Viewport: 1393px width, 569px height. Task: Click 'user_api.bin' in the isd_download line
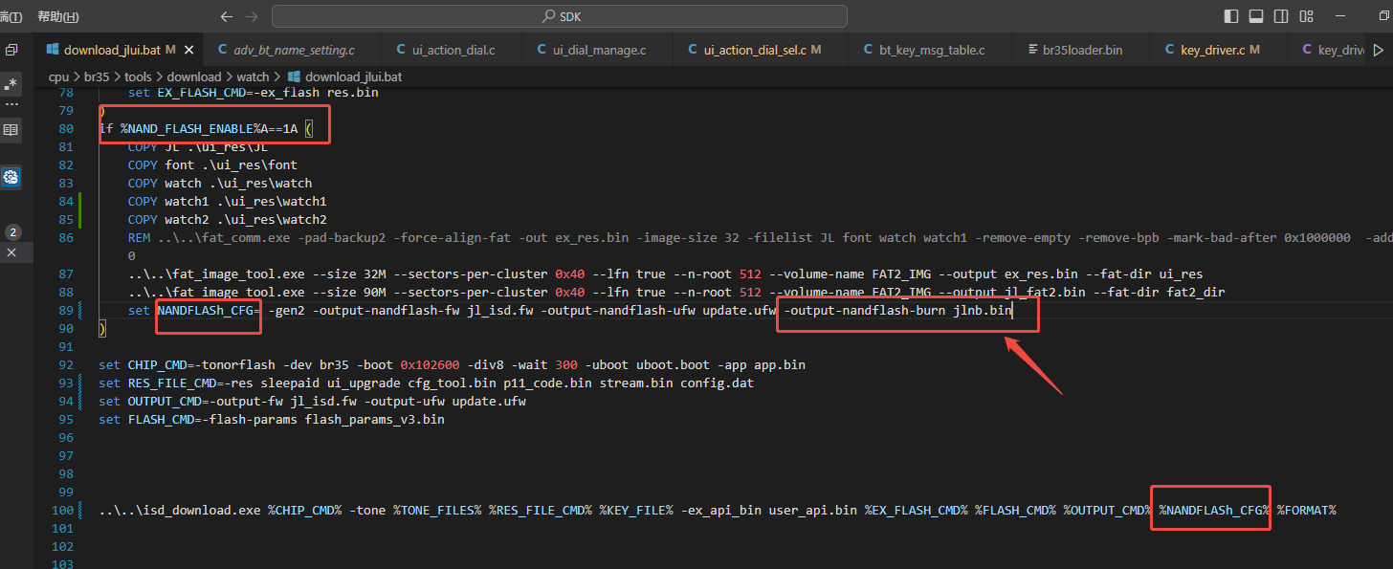click(x=813, y=511)
